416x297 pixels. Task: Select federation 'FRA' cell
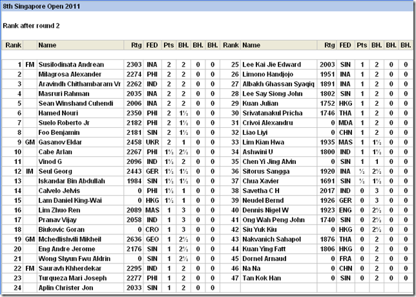tap(346, 259)
